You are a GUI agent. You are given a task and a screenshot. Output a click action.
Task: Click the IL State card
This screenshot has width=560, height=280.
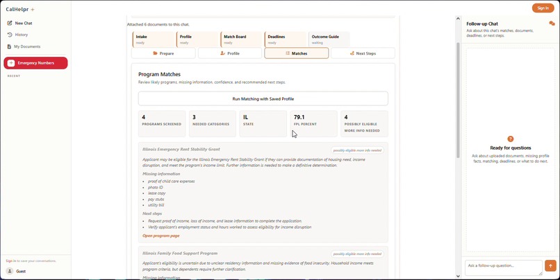(x=263, y=123)
